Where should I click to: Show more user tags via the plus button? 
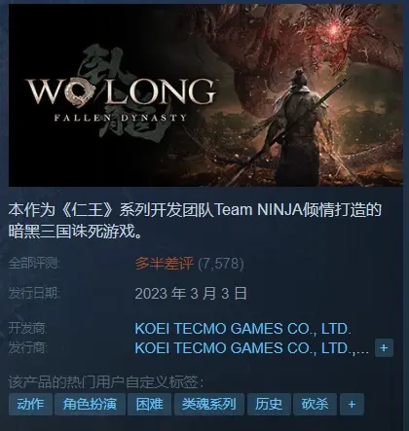352,404
